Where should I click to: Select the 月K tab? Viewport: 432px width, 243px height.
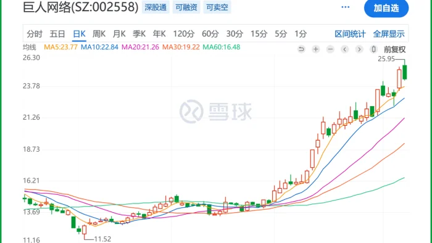point(119,34)
